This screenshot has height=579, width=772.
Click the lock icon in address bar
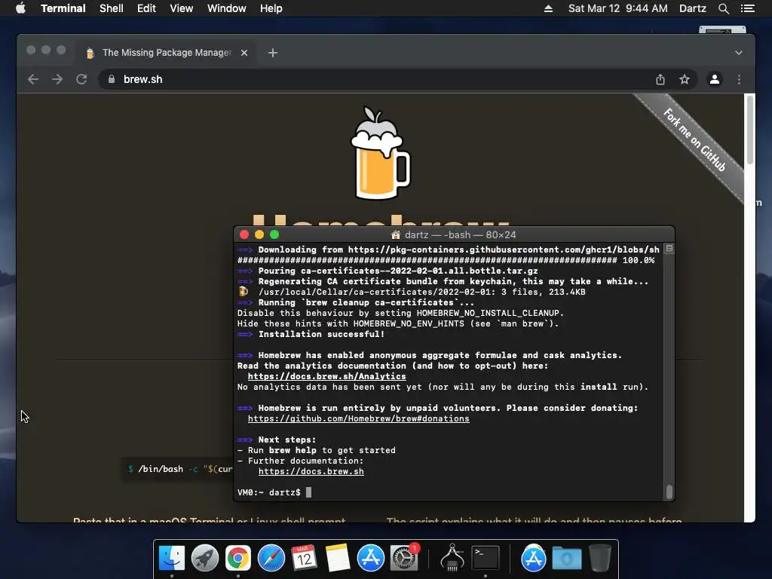coord(112,79)
